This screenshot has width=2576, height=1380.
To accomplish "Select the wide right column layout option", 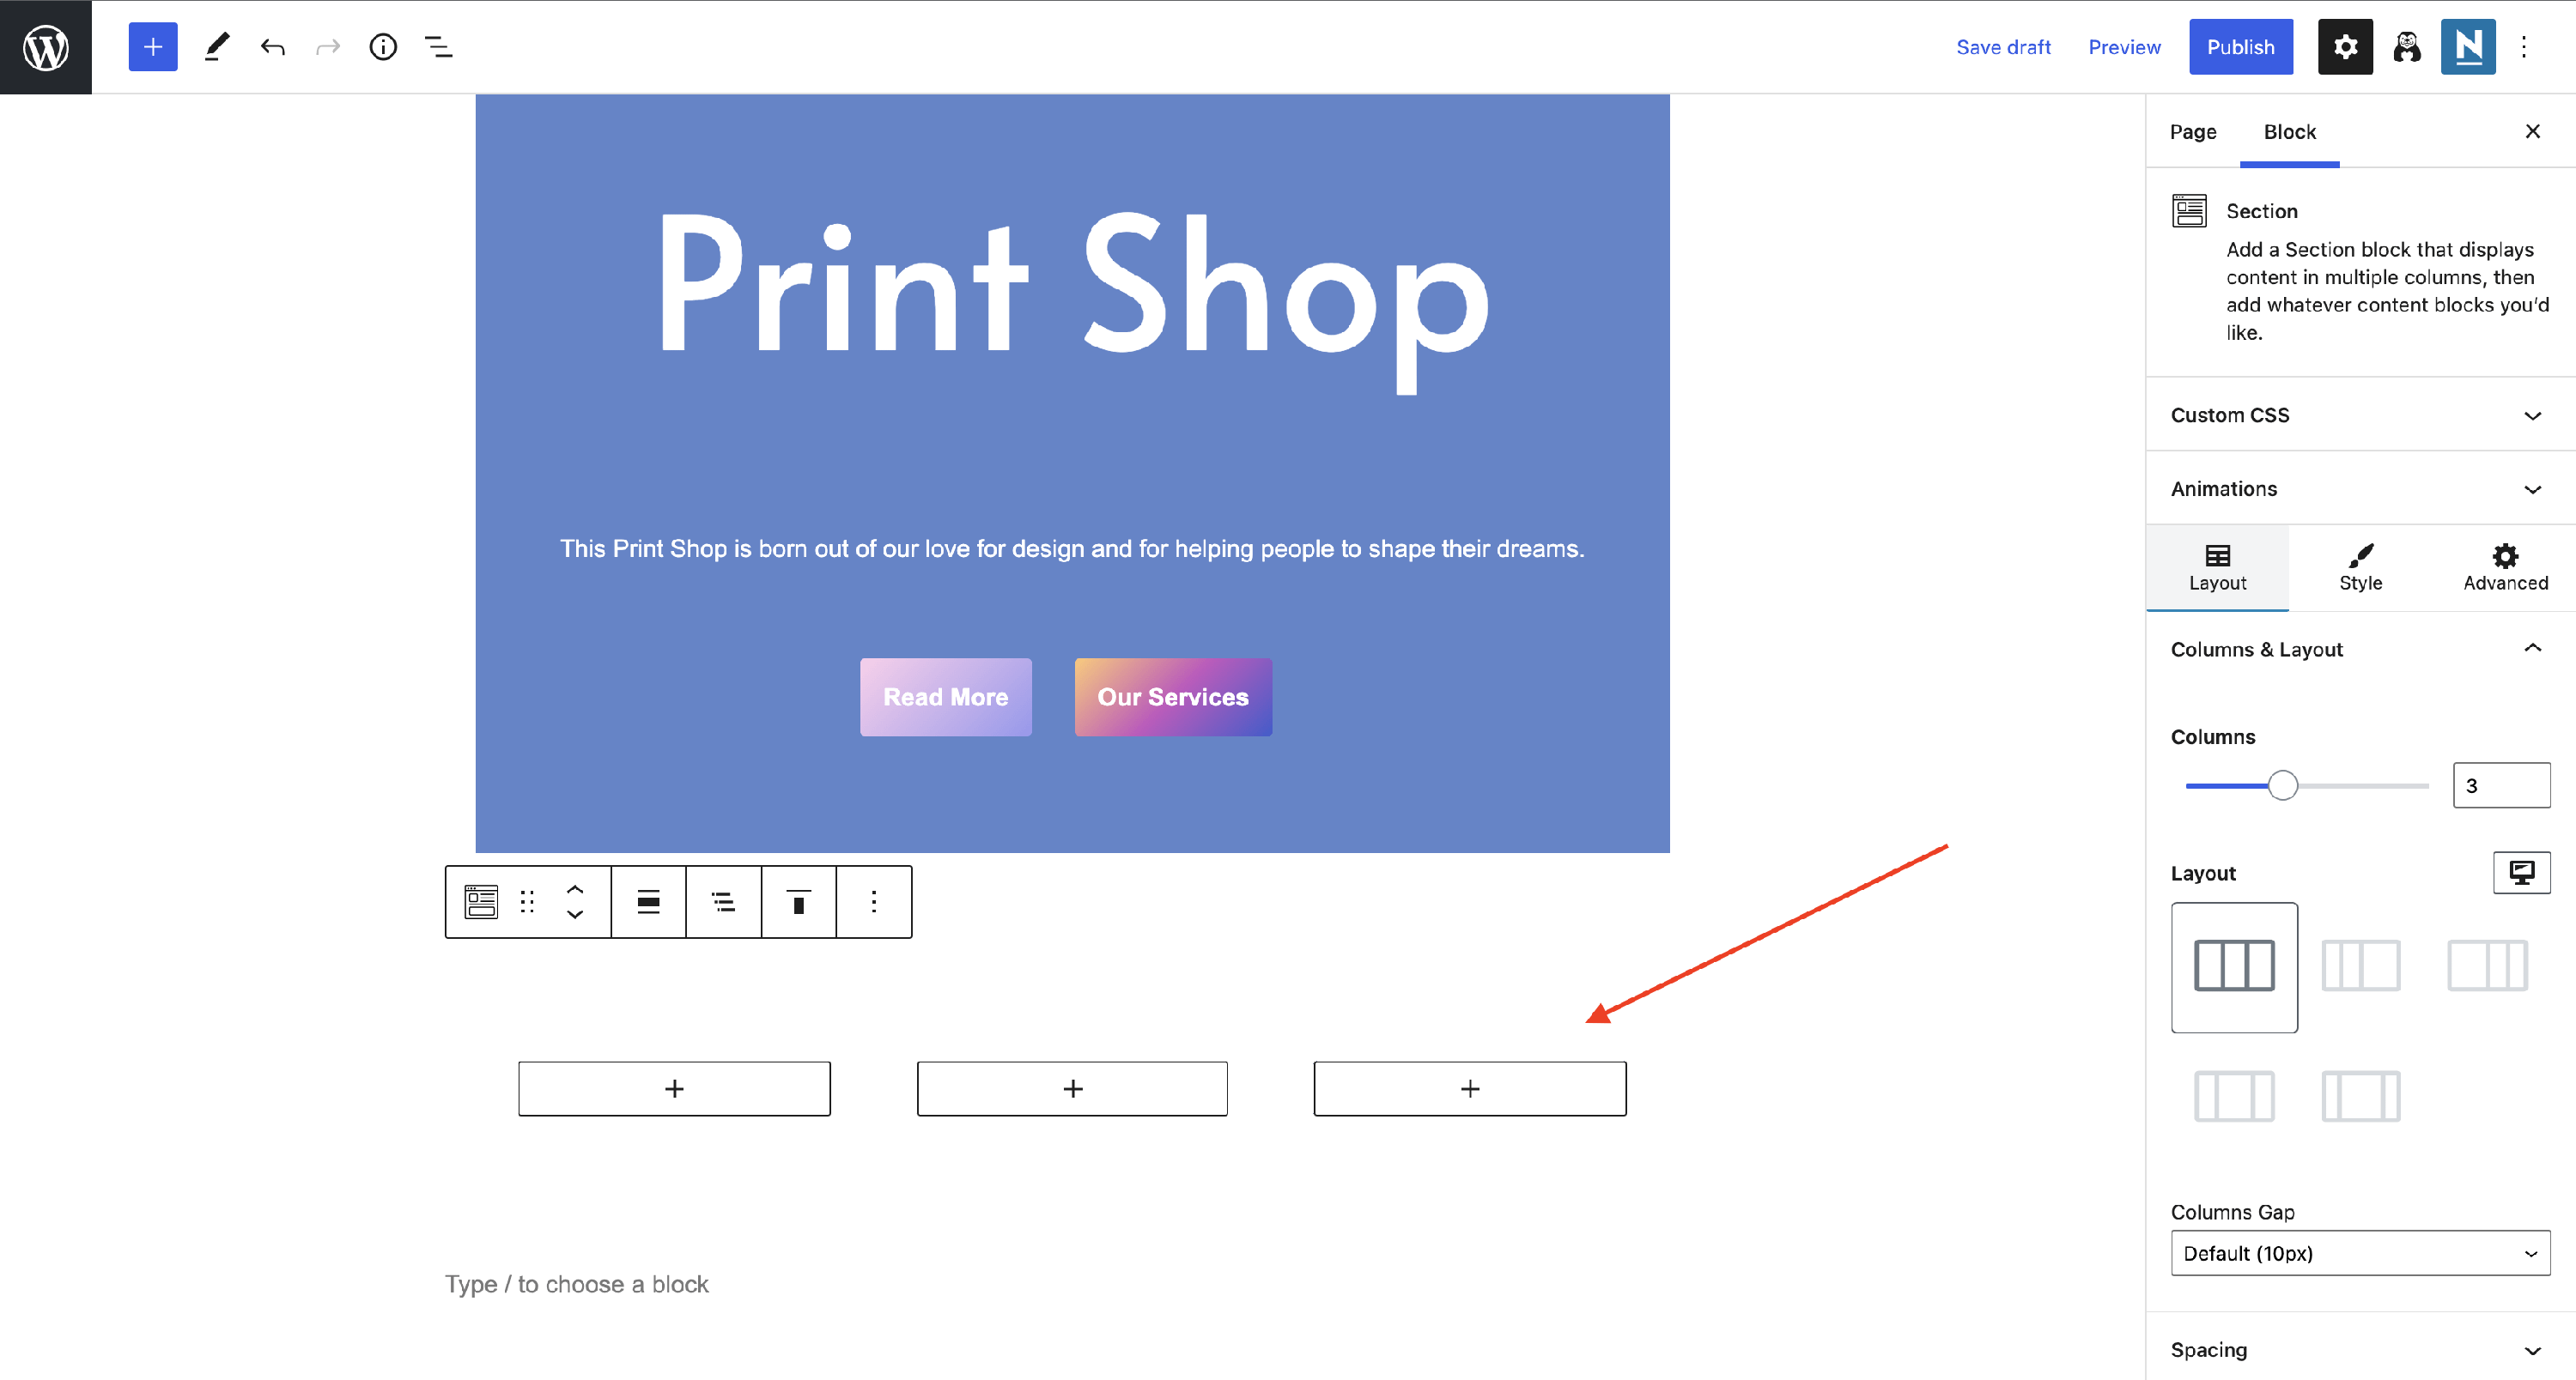I will click(x=2360, y=966).
